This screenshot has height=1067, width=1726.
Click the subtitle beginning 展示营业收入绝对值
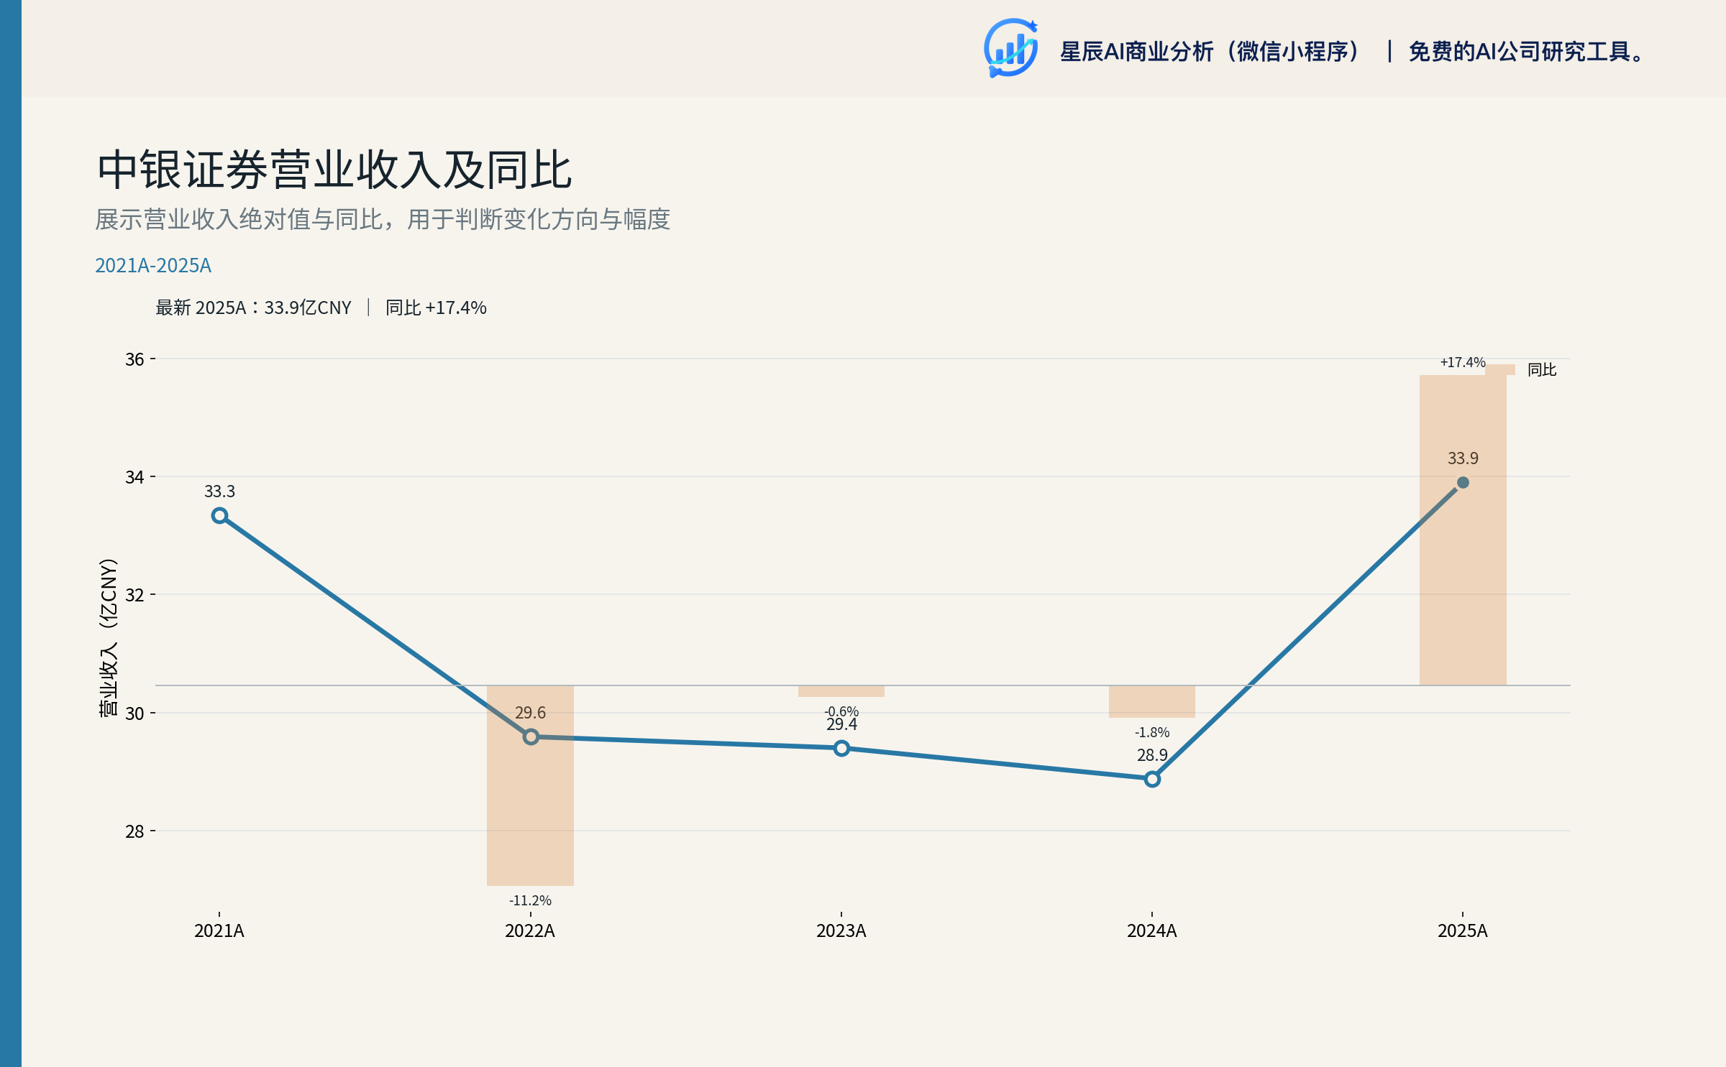383,219
